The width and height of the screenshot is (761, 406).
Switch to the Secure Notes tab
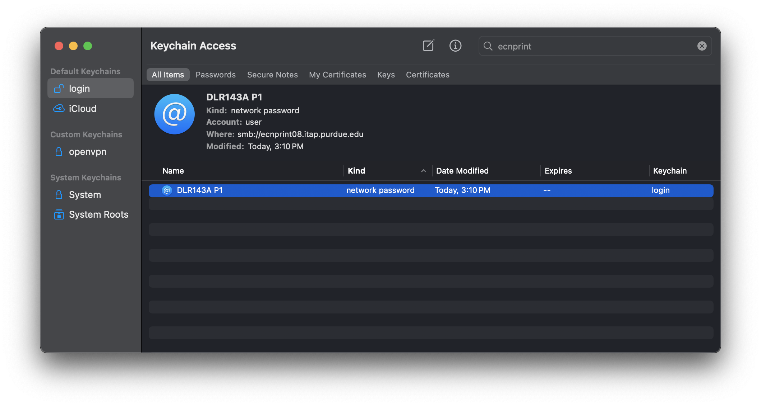(x=272, y=75)
